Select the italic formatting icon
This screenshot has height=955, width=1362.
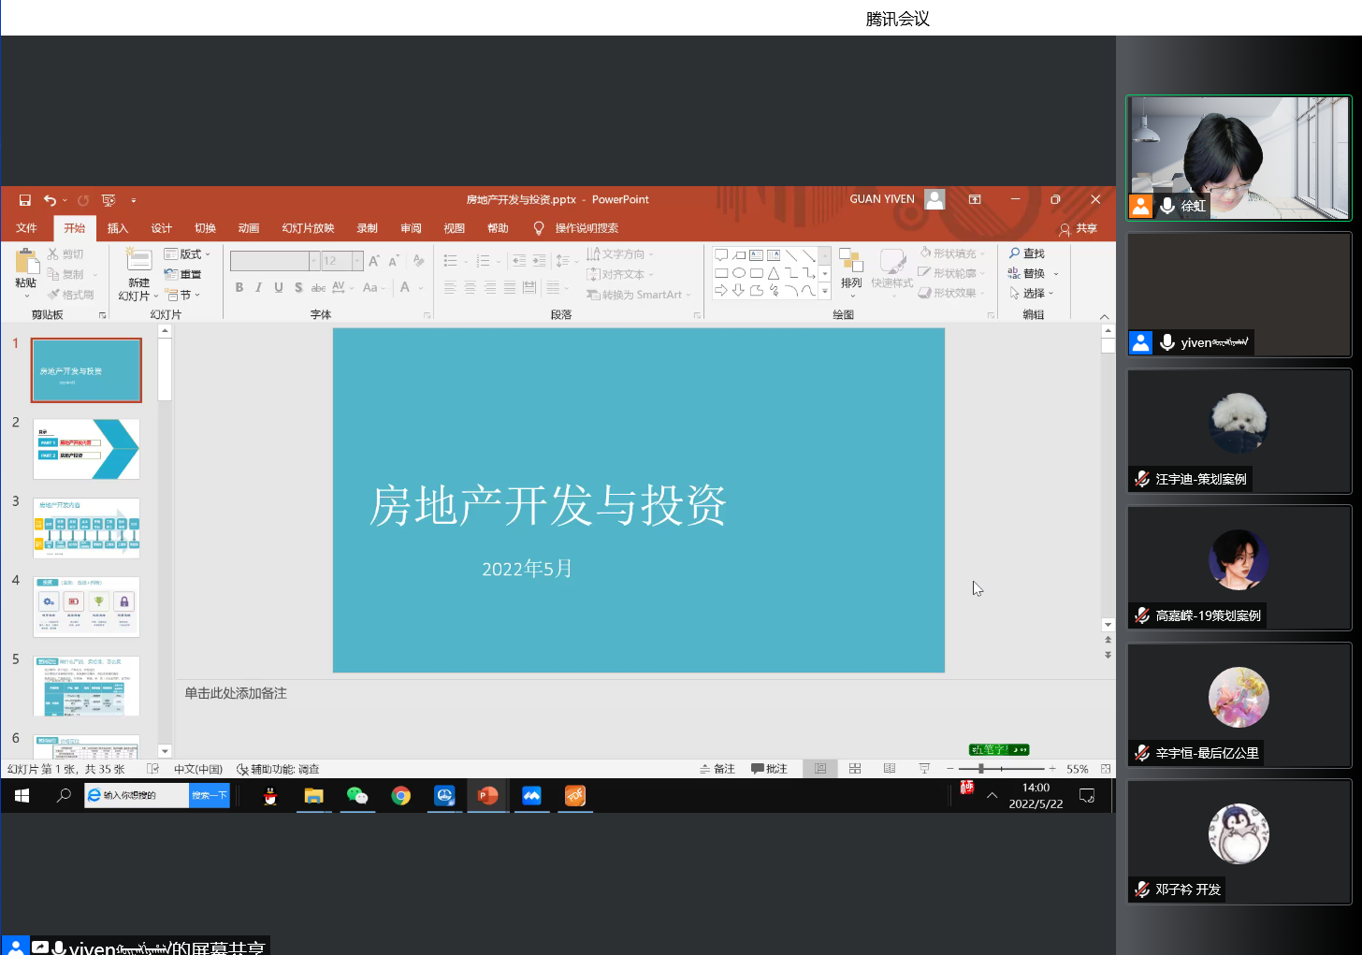[x=257, y=287]
